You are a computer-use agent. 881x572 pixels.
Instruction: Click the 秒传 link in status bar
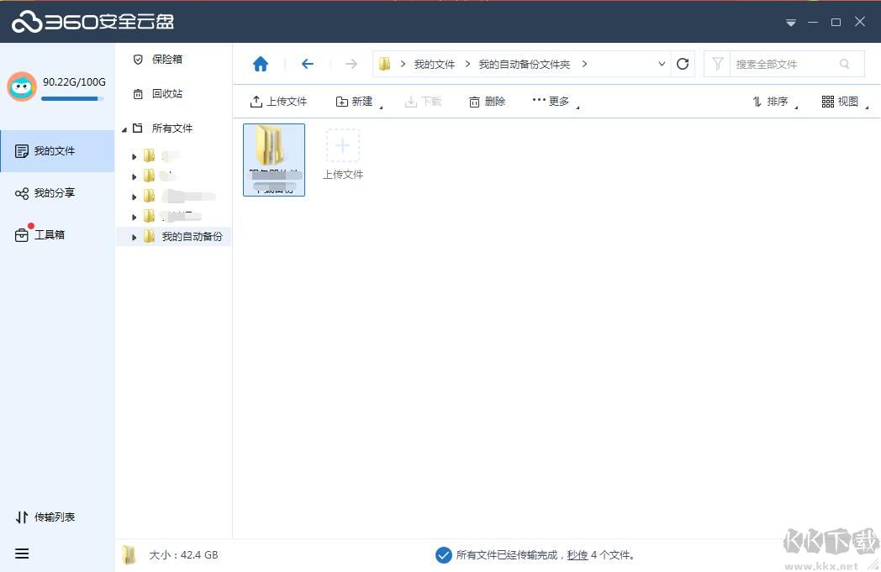click(x=576, y=555)
